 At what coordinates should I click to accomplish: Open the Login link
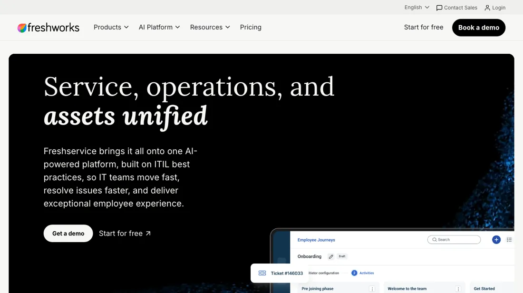495,8
